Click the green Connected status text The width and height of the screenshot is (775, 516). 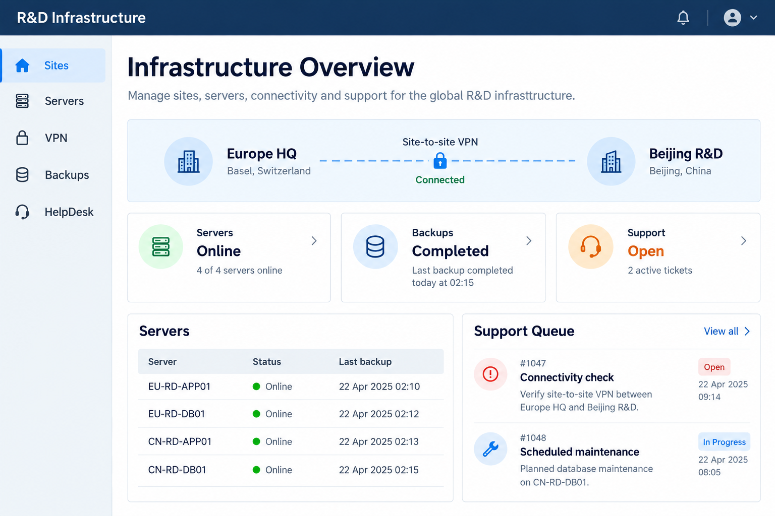(440, 180)
